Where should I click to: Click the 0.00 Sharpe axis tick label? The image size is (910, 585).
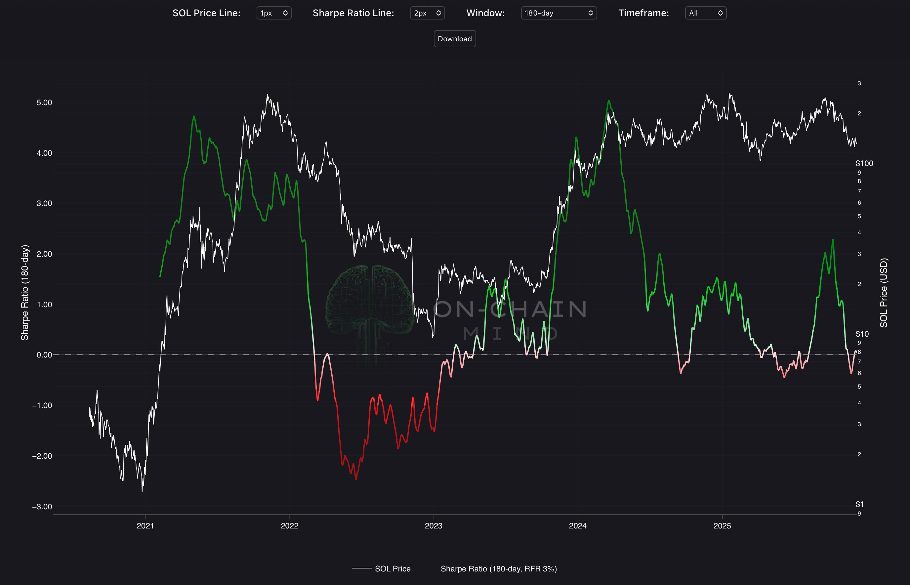click(44, 355)
